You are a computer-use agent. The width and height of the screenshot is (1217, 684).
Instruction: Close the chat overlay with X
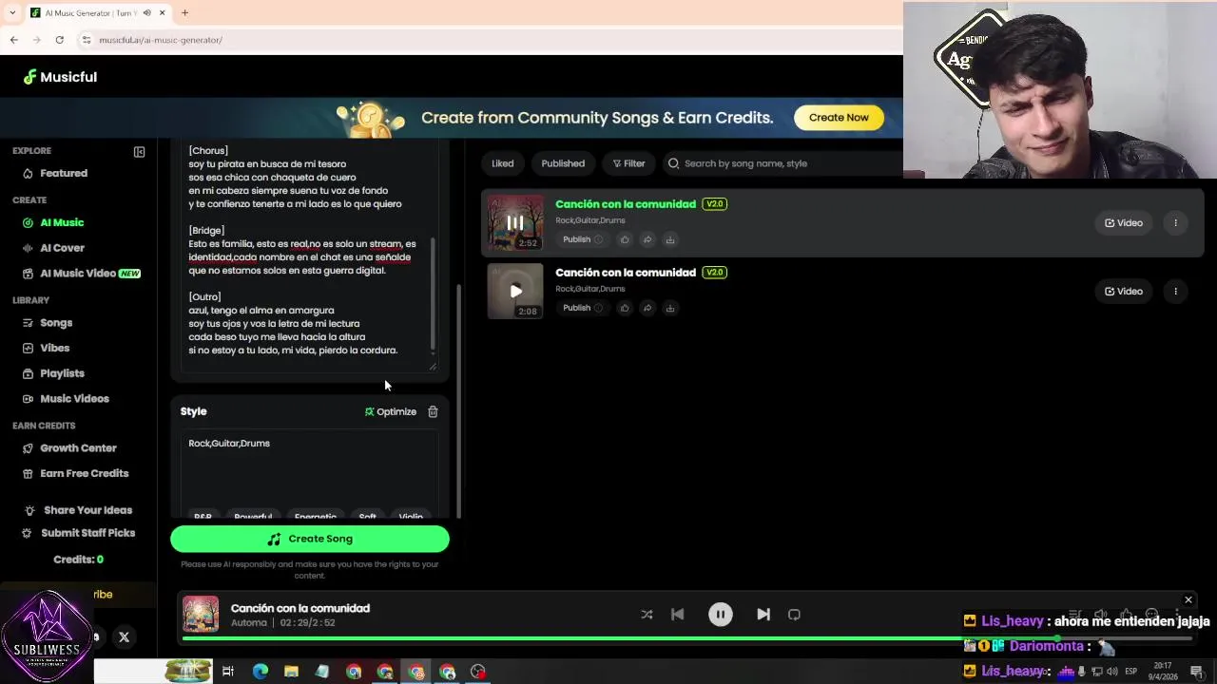tap(1188, 599)
